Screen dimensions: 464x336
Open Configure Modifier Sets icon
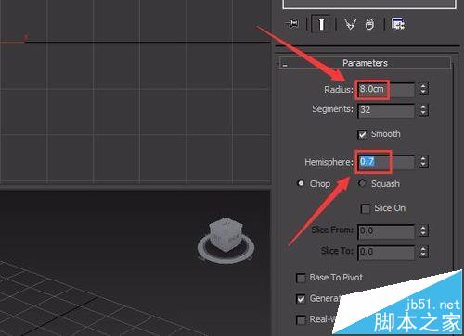pyautogui.click(x=398, y=23)
